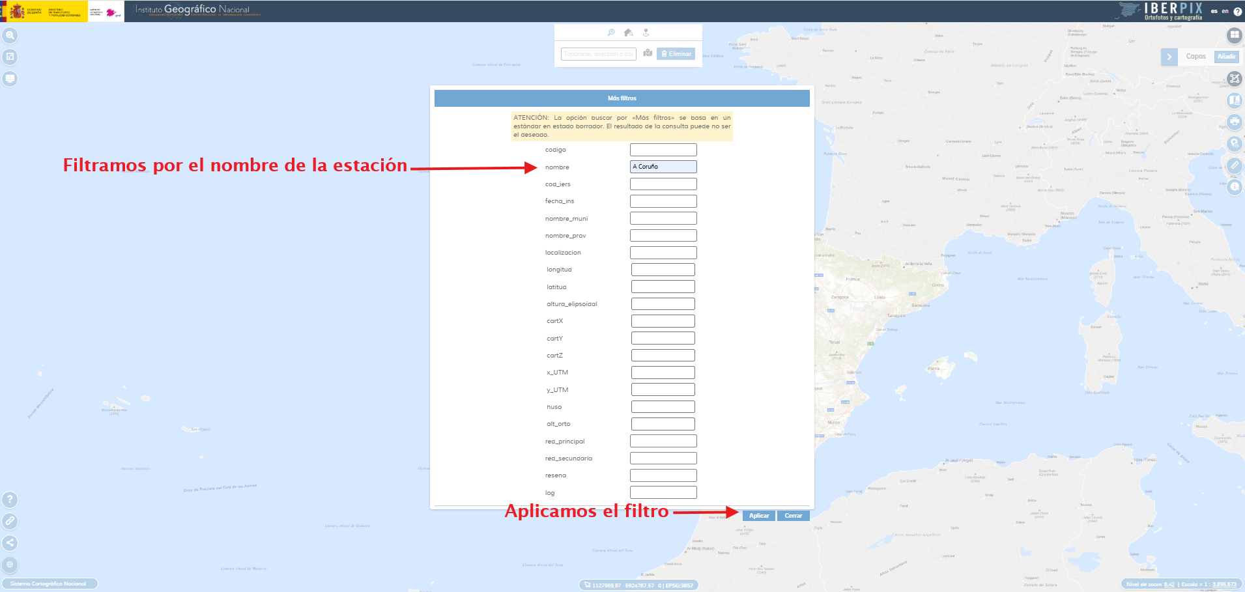Switch language to English (en)
Viewport: 1245px width, 592px height.
(1225, 11)
